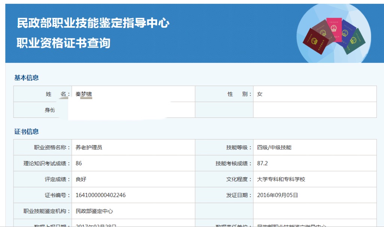
Task: Click the 大学专科和专科学校 education value
Action: click(281, 179)
